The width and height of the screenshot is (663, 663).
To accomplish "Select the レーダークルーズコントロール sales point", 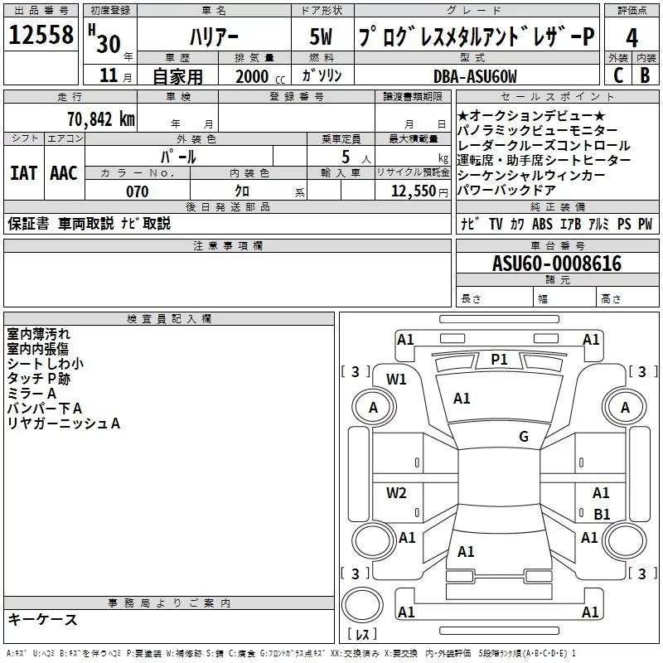I will pos(544,146).
